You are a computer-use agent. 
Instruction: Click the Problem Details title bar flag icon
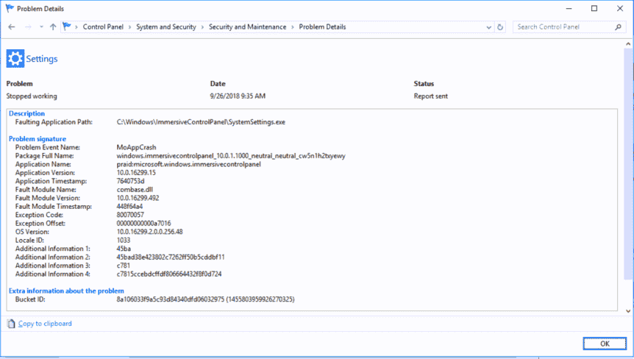[x=10, y=9]
